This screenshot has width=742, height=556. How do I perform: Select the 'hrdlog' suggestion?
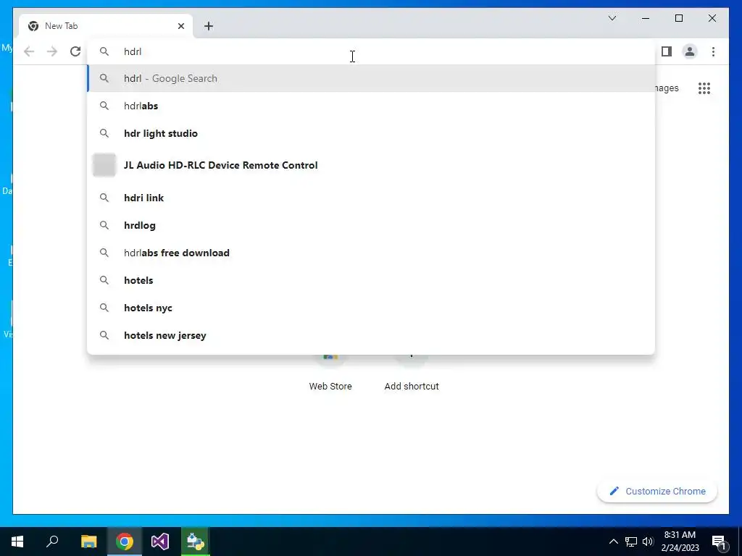[x=372, y=225]
